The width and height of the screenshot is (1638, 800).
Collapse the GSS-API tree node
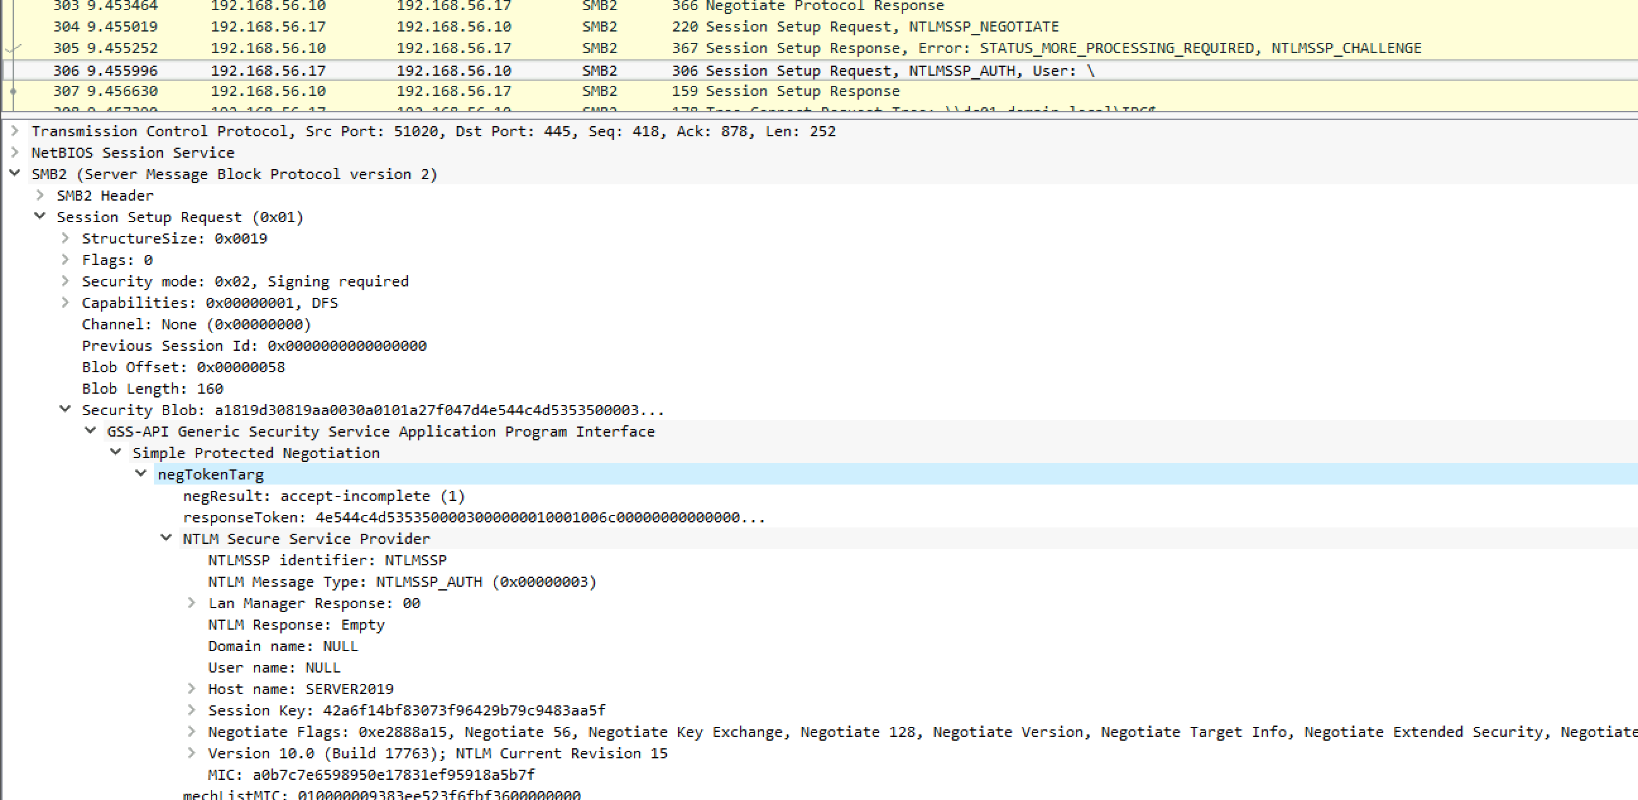(90, 432)
